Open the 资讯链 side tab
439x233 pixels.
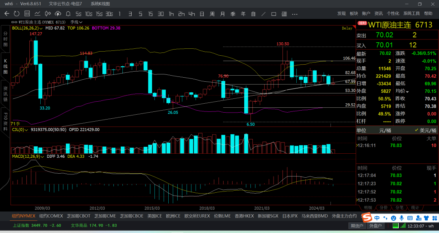[5, 94]
